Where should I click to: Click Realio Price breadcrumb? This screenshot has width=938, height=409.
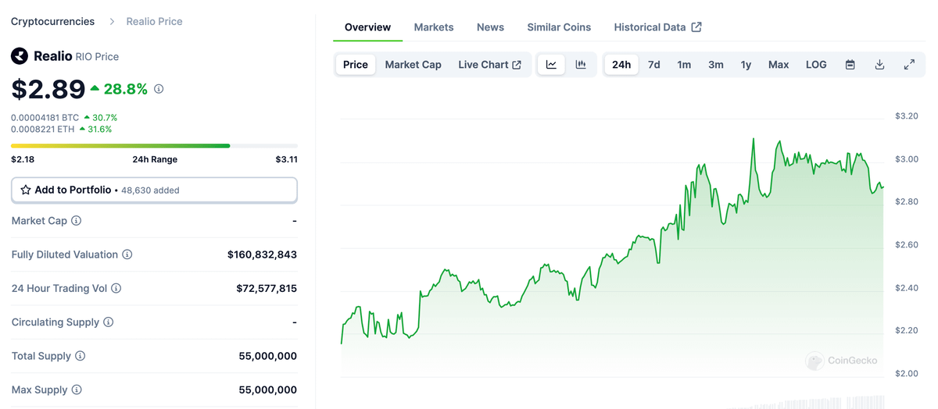pyautogui.click(x=155, y=22)
